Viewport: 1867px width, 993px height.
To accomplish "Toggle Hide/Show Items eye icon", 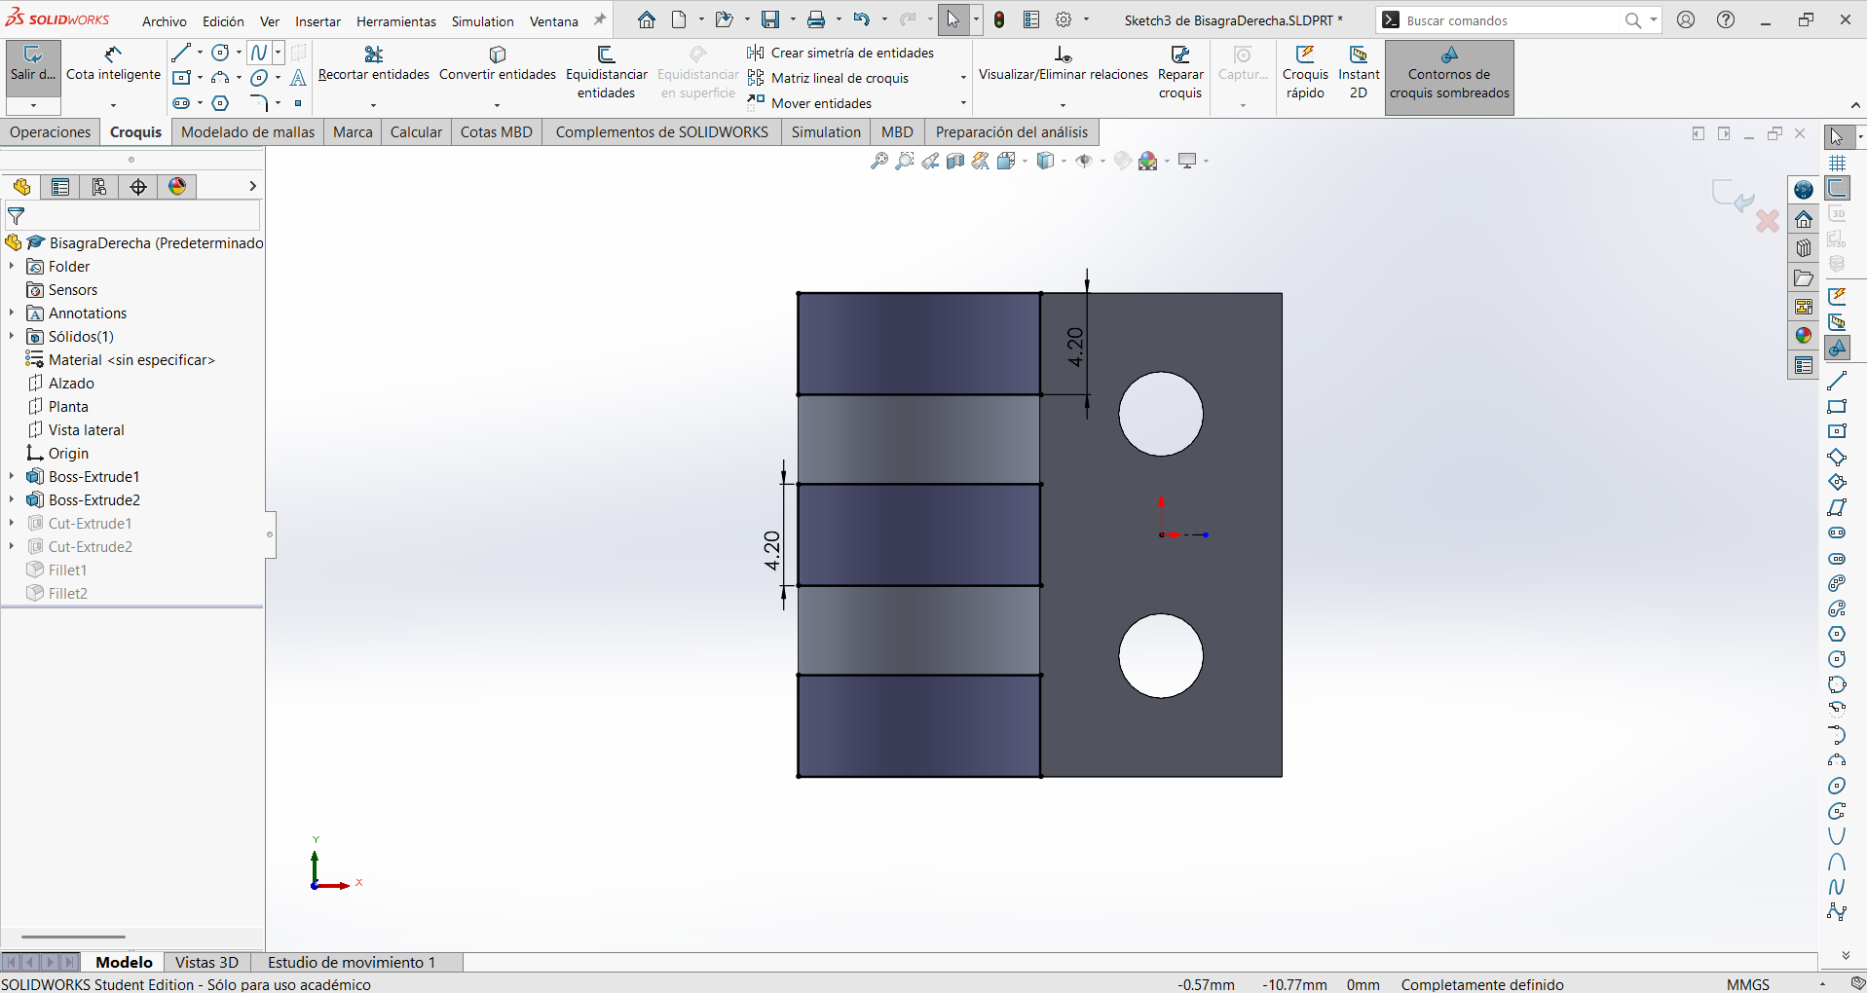I will point(1084,161).
